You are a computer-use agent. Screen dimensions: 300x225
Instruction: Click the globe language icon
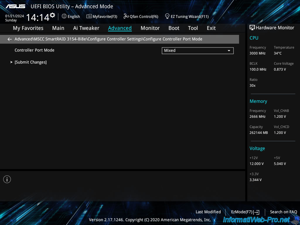point(64,16)
